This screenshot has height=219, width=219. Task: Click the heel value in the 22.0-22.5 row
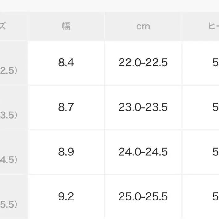[215, 63]
